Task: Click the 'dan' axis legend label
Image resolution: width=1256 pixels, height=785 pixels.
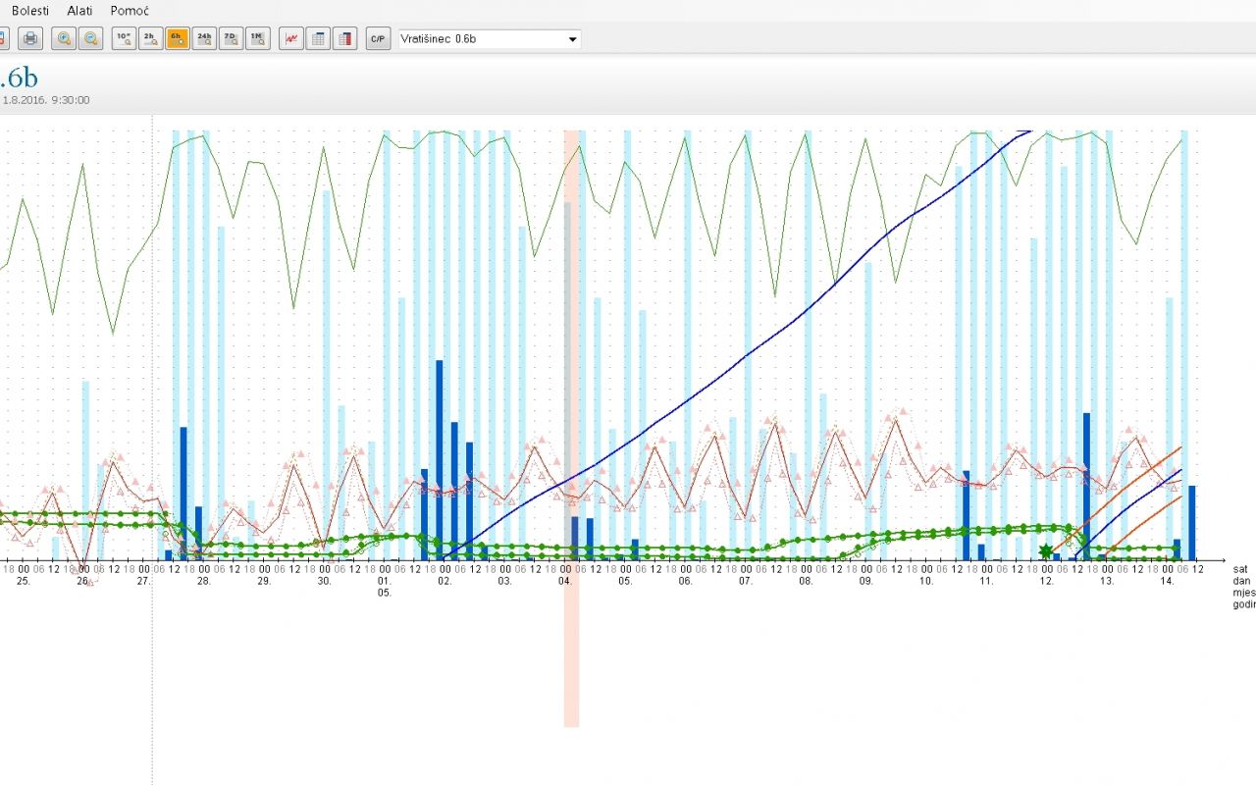Action: coord(1242,581)
